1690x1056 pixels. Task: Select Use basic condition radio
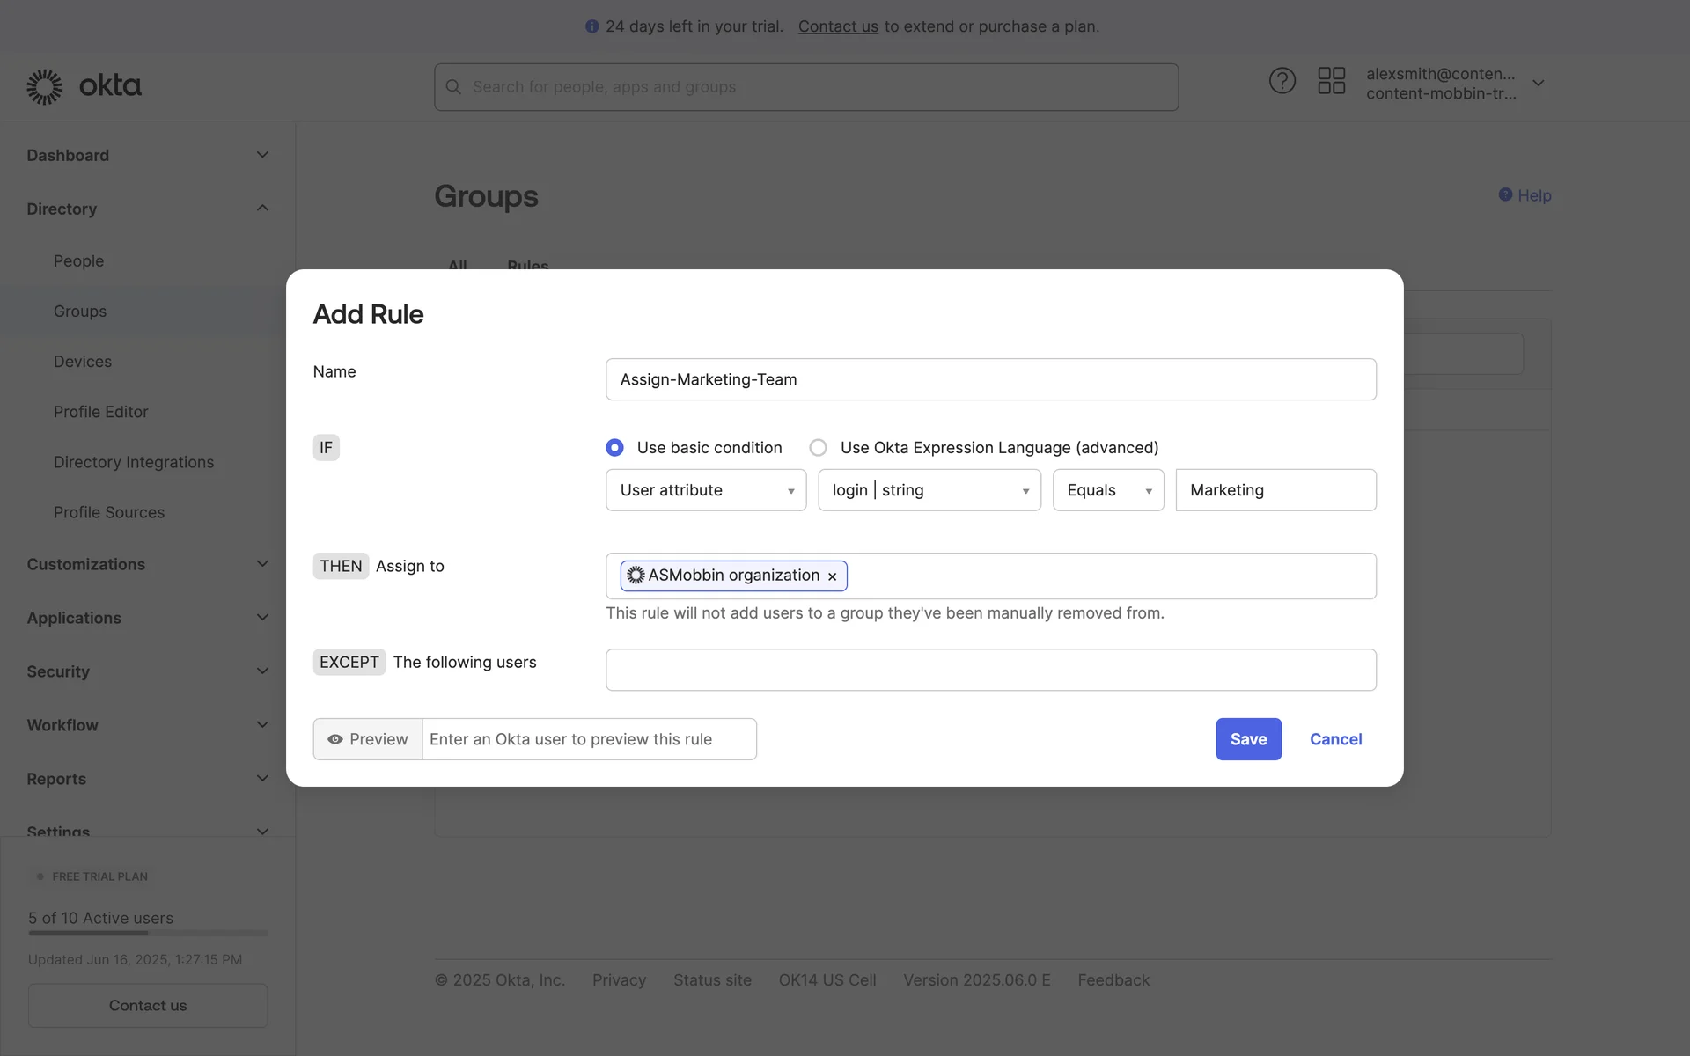coord(614,448)
